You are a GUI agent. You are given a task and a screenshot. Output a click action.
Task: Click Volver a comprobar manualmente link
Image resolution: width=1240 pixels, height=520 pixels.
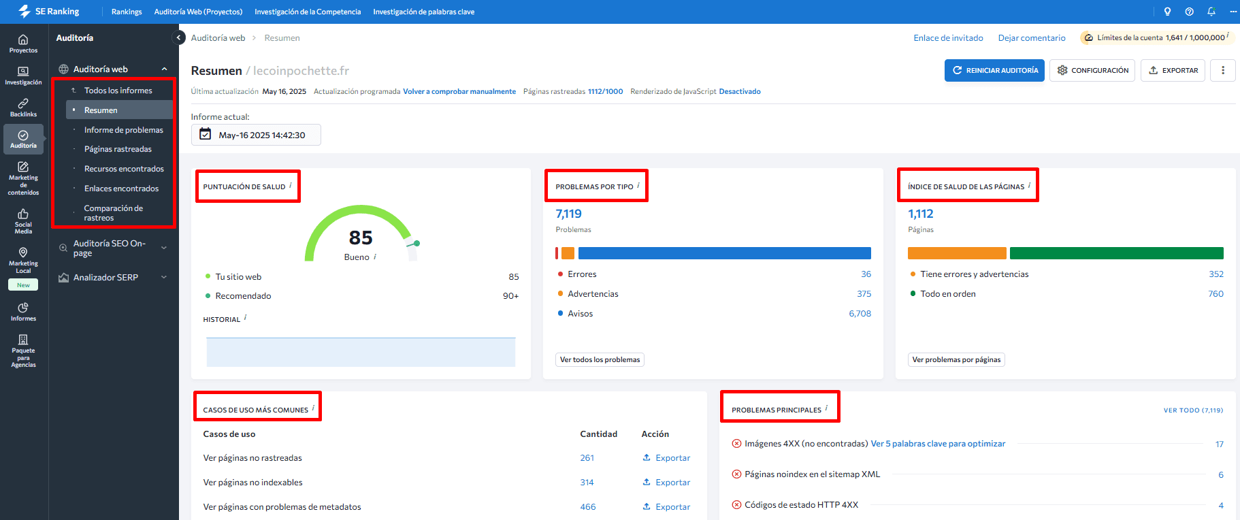[x=459, y=91]
